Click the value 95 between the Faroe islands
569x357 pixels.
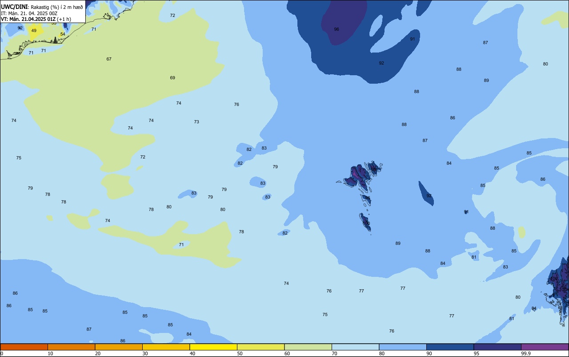coord(367,198)
